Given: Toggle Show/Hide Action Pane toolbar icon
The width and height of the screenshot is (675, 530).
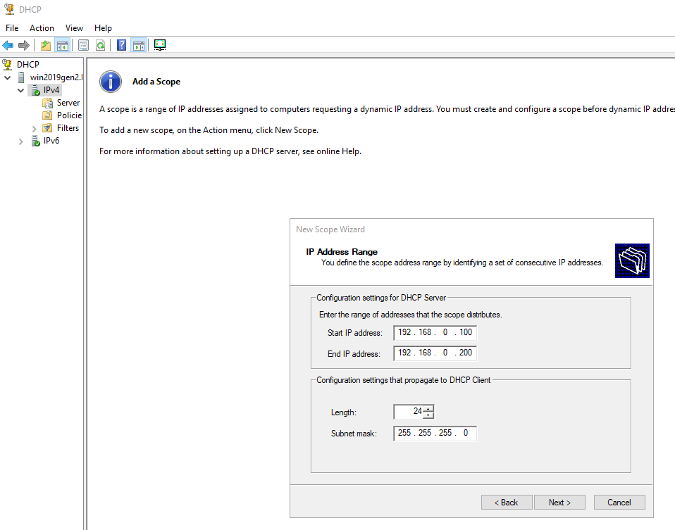Looking at the screenshot, I should [139, 45].
